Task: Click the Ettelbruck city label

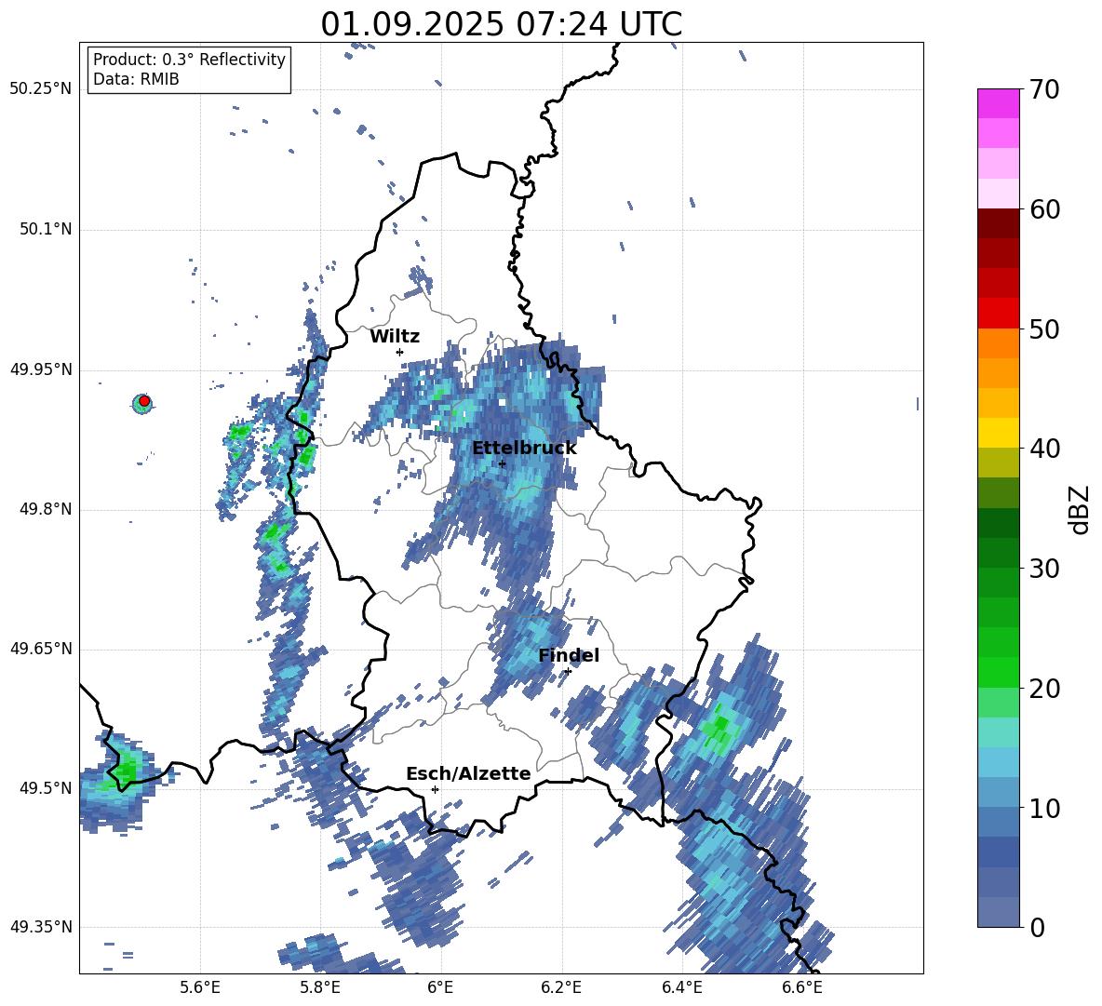Action: (524, 448)
